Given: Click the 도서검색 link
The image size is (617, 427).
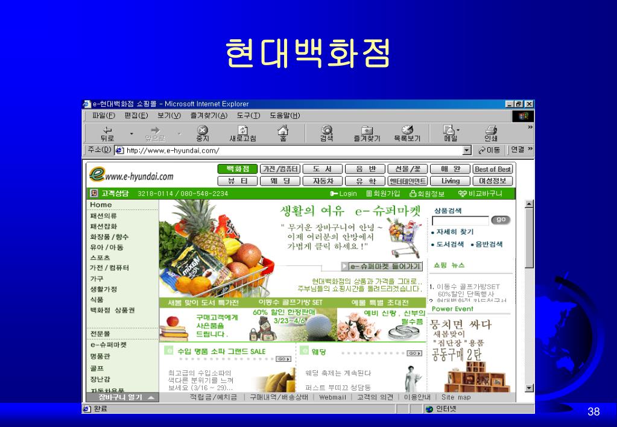Looking at the screenshot, I should (x=450, y=244).
